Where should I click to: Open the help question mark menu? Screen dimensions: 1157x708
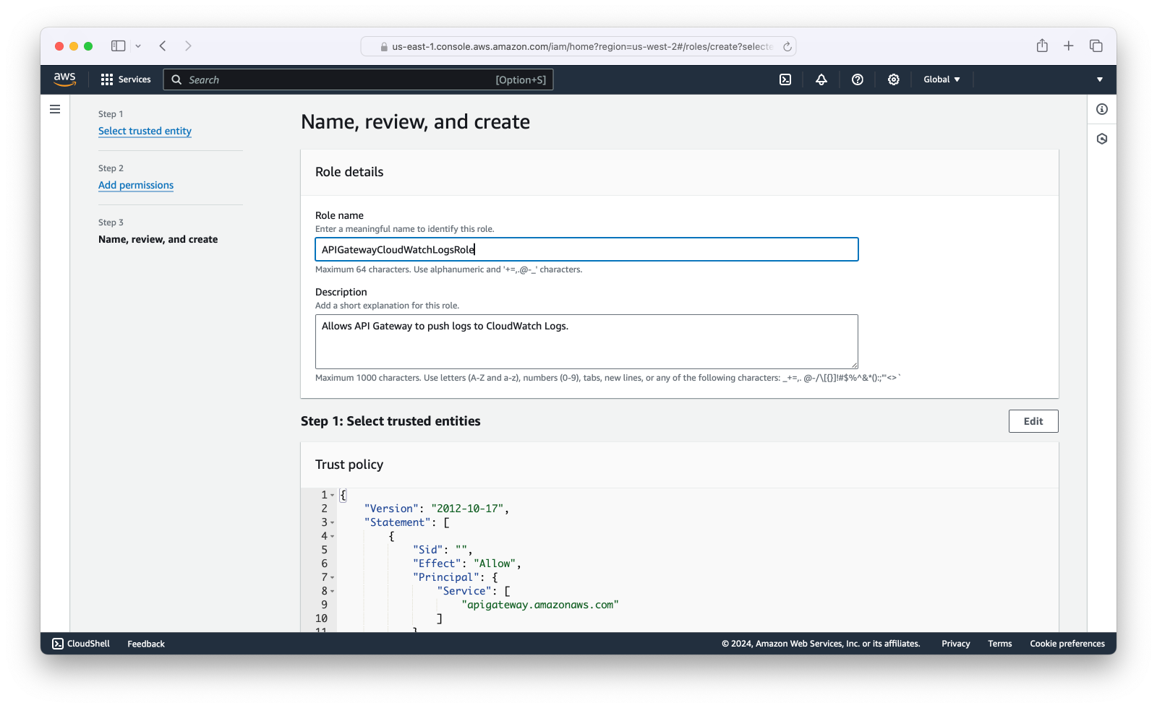pos(858,79)
